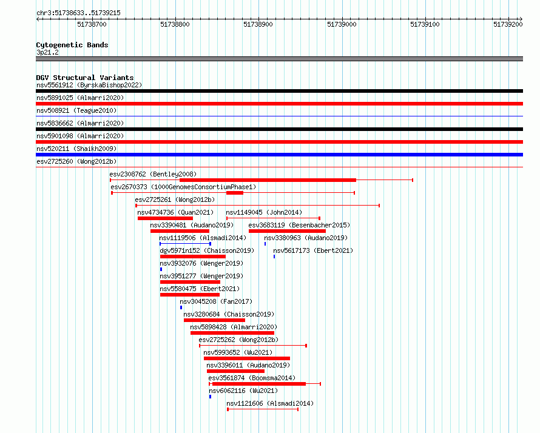
Task: Open nsv5898428 (Almarri2020) label
Action: pos(234,327)
